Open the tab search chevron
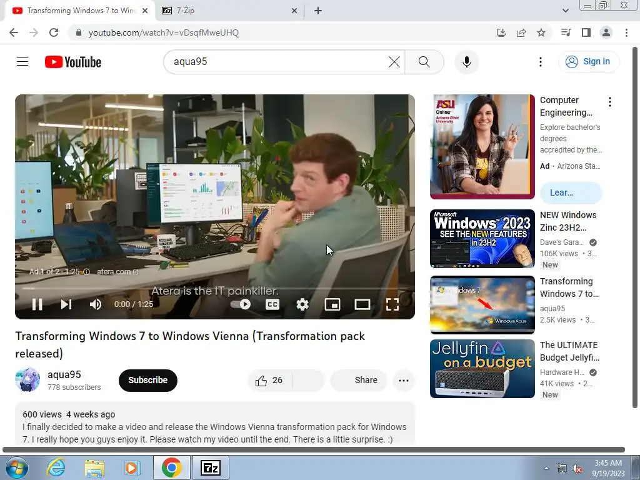Viewport: 640px width, 480px height. pyautogui.click(x=565, y=11)
